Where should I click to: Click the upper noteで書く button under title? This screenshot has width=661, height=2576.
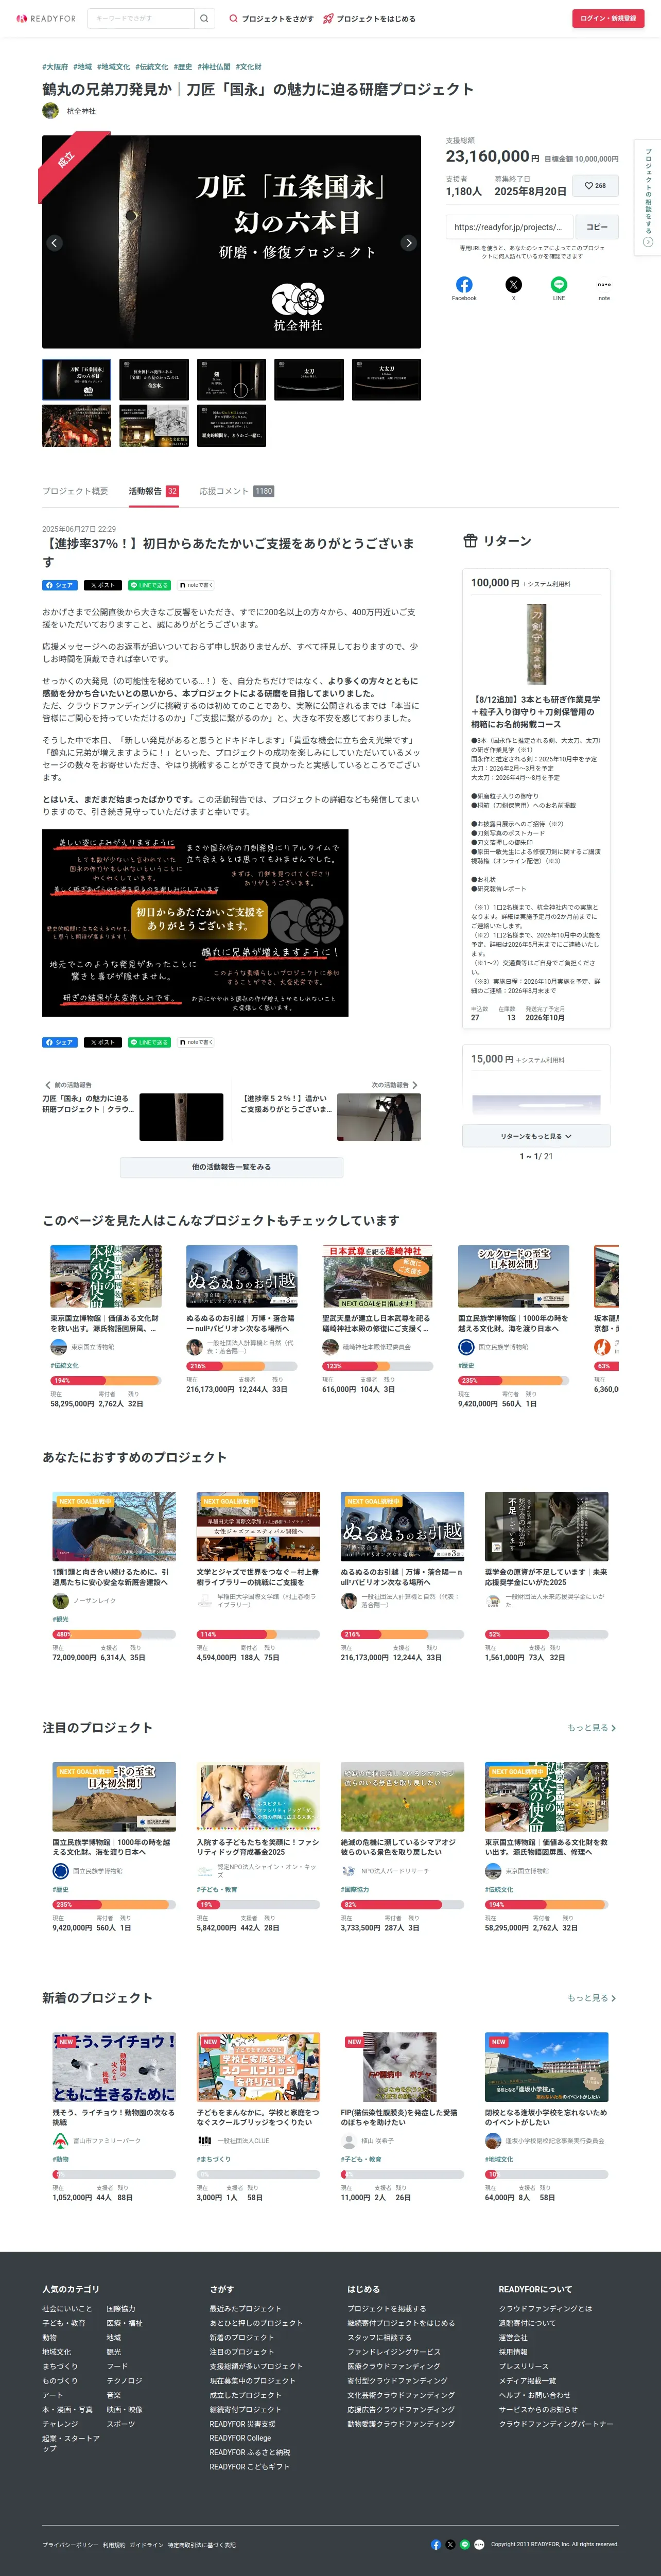pyautogui.click(x=196, y=585)
